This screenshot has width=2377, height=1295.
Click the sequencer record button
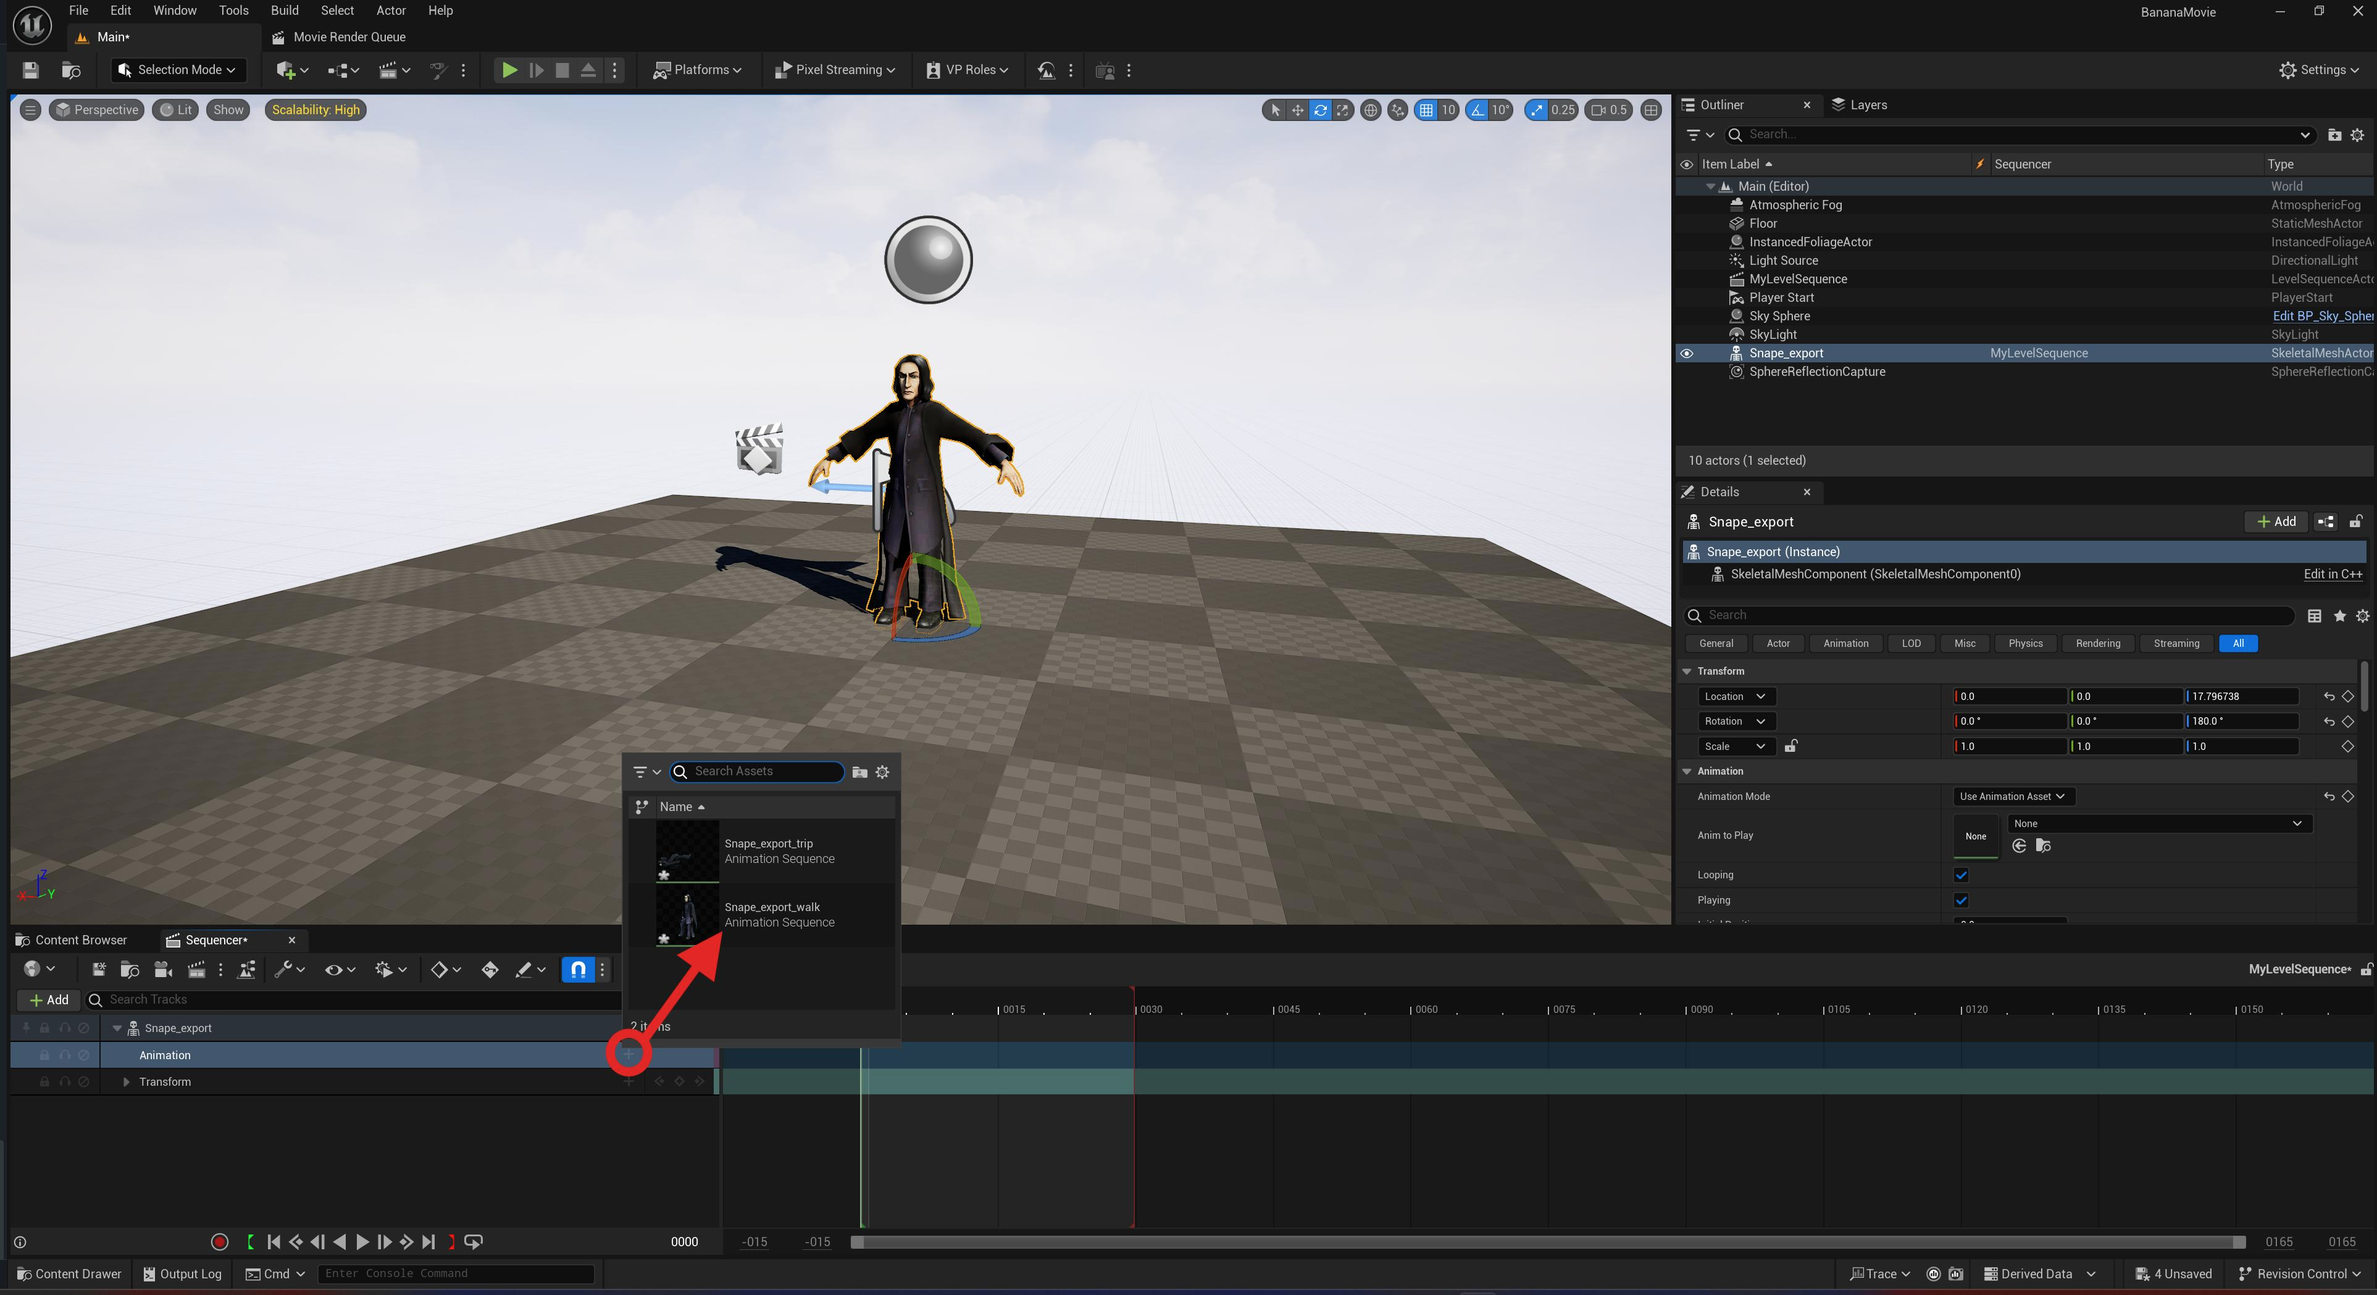[220, 1241]
